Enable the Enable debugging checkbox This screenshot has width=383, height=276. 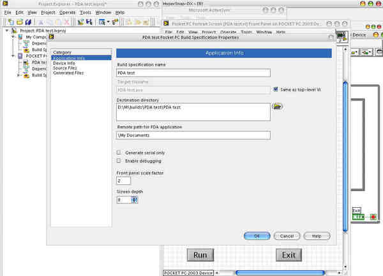(x=119, y=161)
